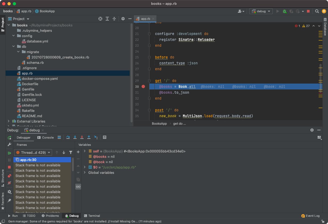Select Gemfile in the project tree

coord(28,89)
